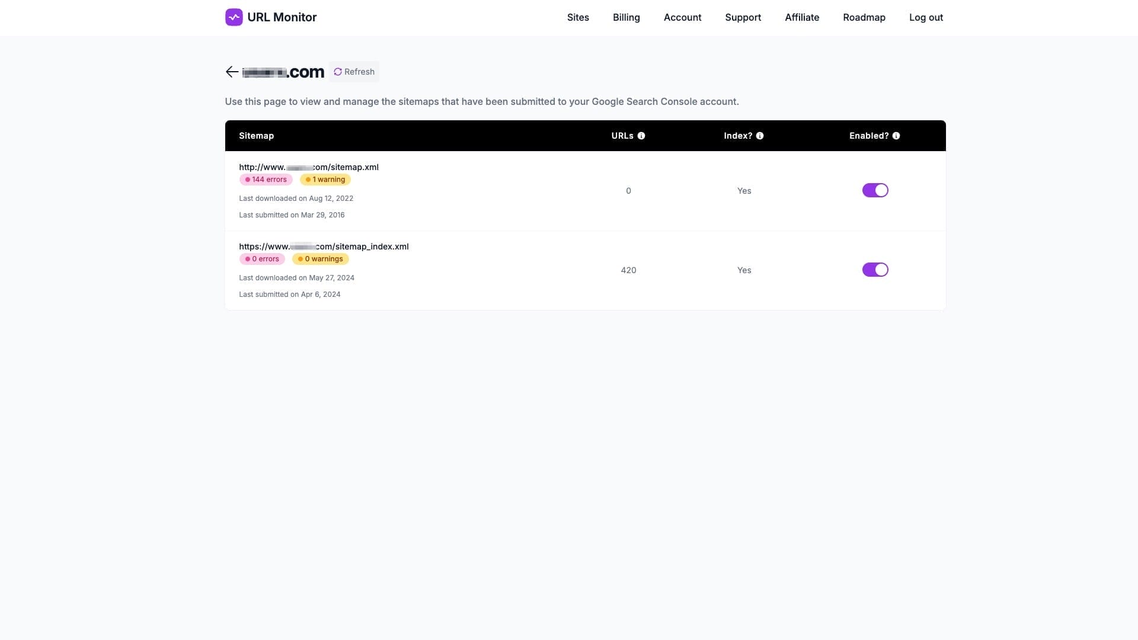Disable the sitemap_index.xml toggle

875,270
